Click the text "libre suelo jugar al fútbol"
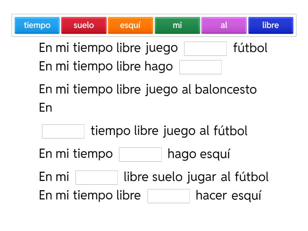Screen dimensions: 308x231 pyautogui.click(x=196, y=177)
